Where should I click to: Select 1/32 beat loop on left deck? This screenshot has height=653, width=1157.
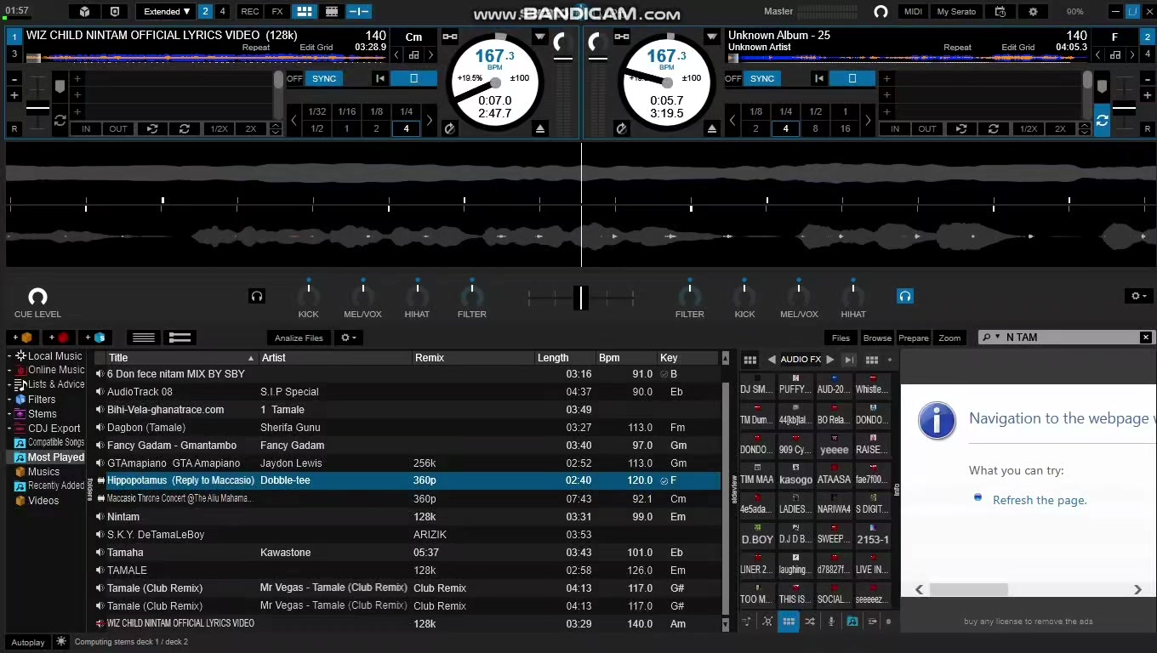tap(317, 111)
